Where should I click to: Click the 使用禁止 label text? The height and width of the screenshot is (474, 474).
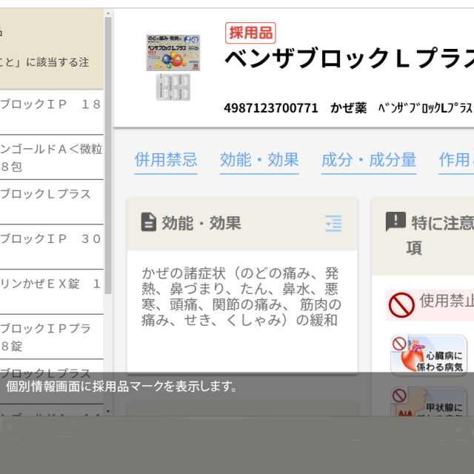point(447,301)
